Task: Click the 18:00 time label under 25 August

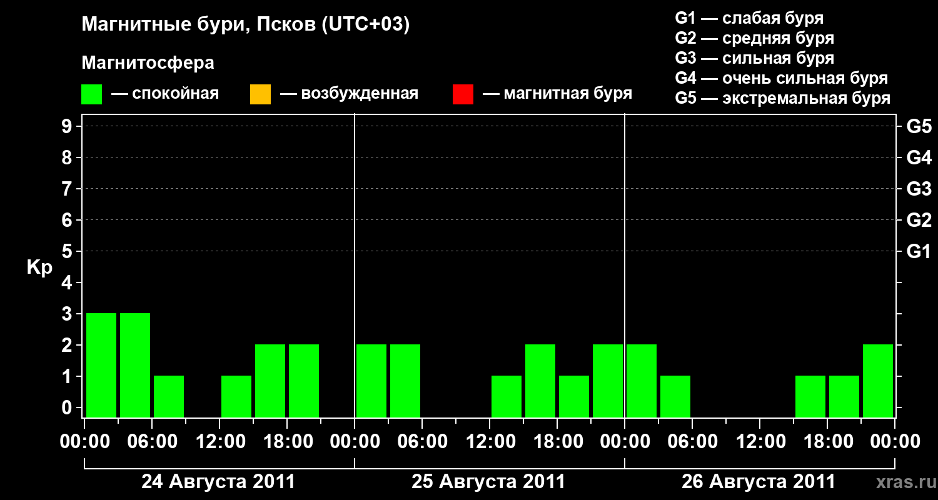Action: pyautogui.click(x=557, y=442)
